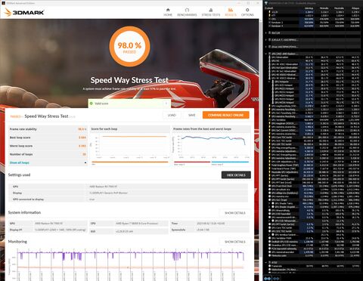Switch to the BENCHMARKS tab
The height and width of the screenshot is (281, 363).
coord(187,12)
